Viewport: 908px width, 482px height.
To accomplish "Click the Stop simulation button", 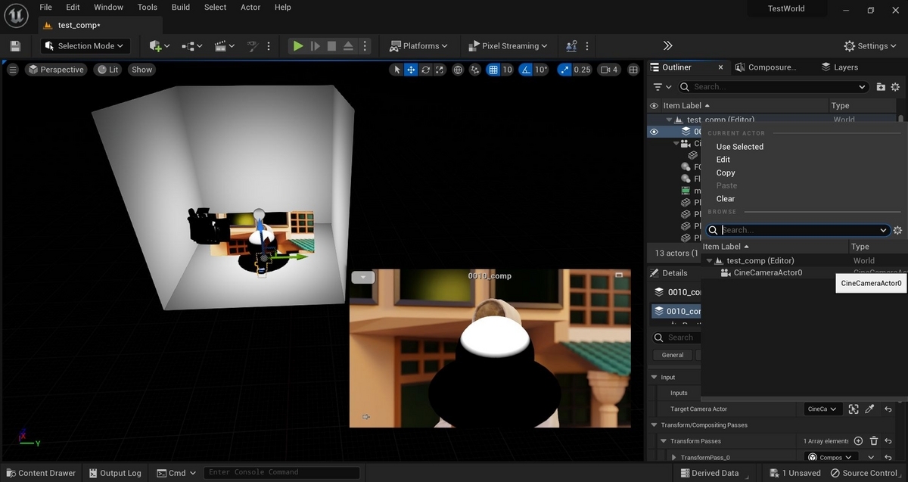I will 331,46.
